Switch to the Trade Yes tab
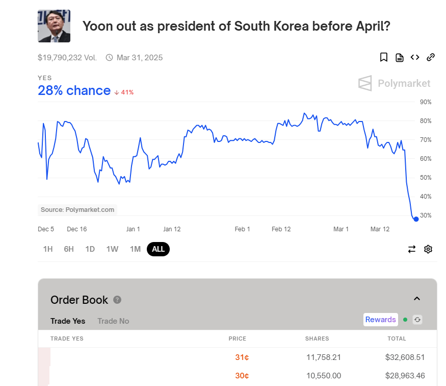Image resolution: width=446 pixels, height=386 pixels. pyautogui.click(x=68, y=321)
